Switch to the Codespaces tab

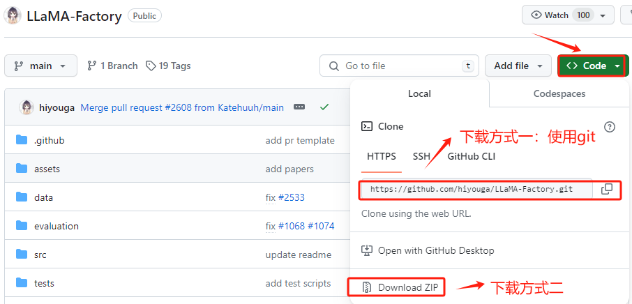point(559,93)
